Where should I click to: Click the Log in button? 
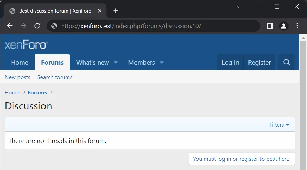(x=230, y=63)
